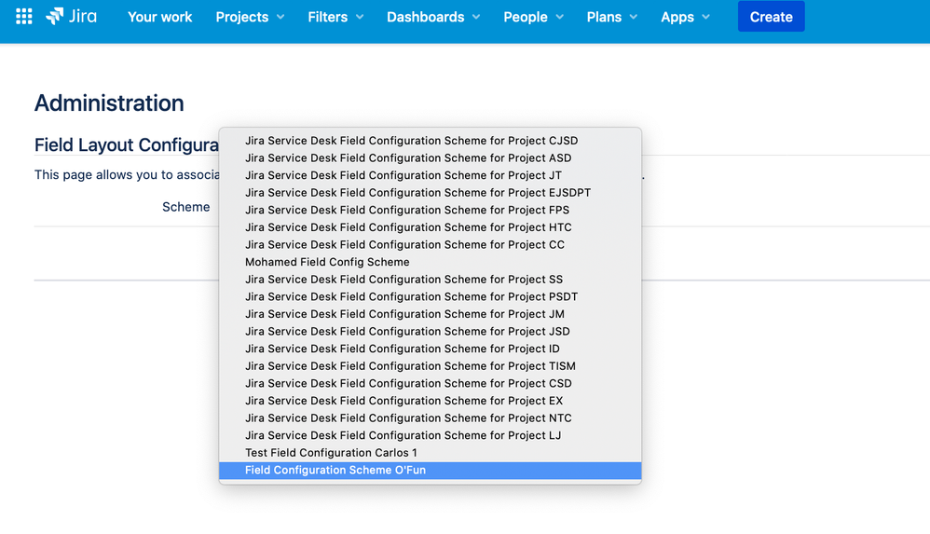Choose Field Configuration Scheme O'Fun
The height and width of the screenshot is (534, 930).
430,470
